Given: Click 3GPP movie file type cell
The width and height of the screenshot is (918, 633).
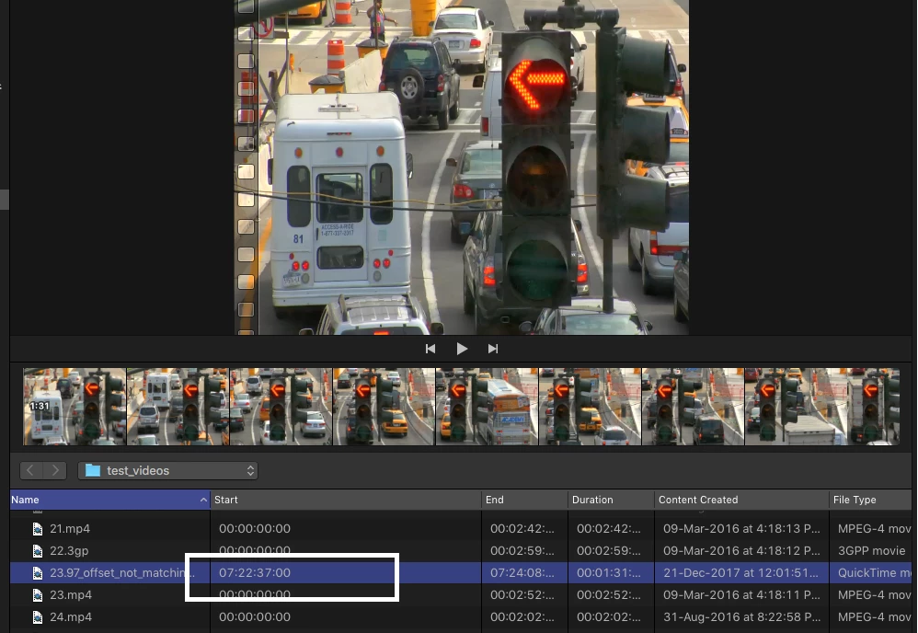Looking at the screenshot, I should tap(872, 550).
